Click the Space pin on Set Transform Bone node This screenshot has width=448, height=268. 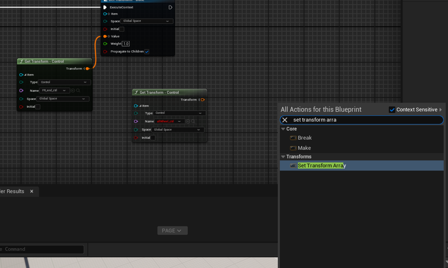pos(105,21)
